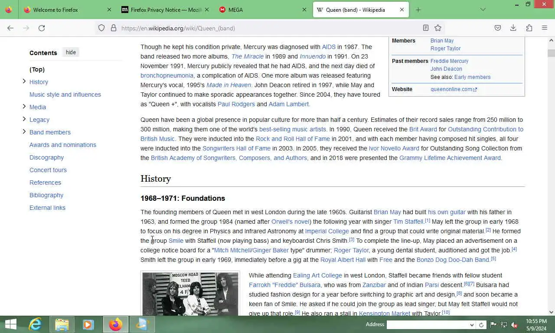Viewport: 555px width, 333px height.
Task: Open the Roger Taylor infobox member link
Action: pos(445,49)
